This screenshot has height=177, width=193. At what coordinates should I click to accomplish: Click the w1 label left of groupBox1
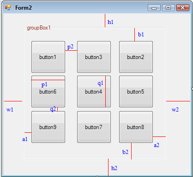pyautogui.click(x=10, y=110)
